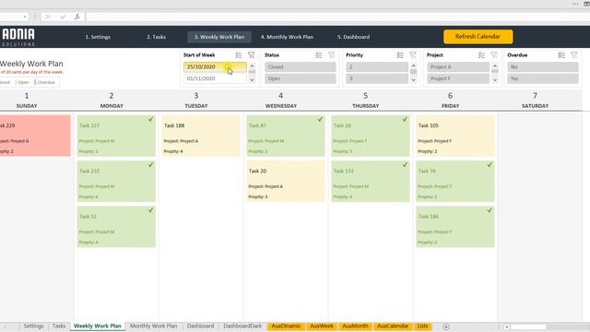Click the checkmark on Task 232 card
590x332 pixels.
pyautogui.click(x=150, y=165)
